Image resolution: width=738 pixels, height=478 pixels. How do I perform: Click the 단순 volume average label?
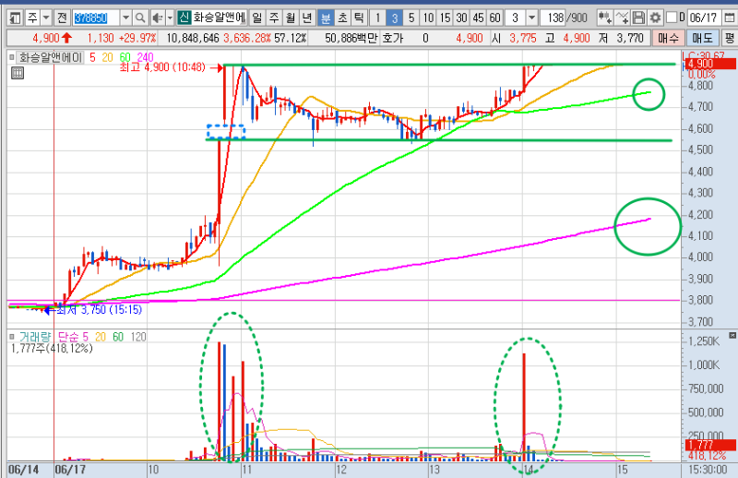[x=68, y=337]
